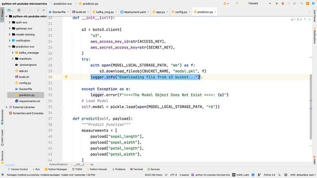Viewport: 317px width, 178px height.
Task: Open the Terminal tool window
Action: click(x=137, y=169)
